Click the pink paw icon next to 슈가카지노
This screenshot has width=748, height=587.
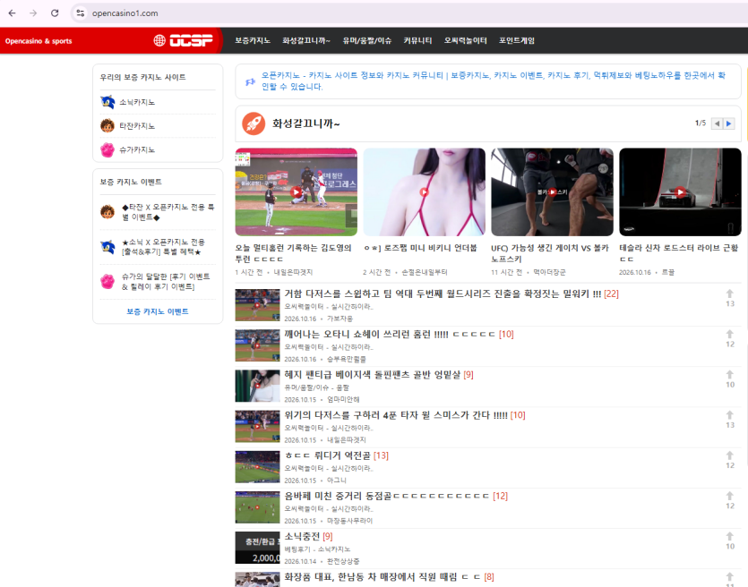coord(107,149)
